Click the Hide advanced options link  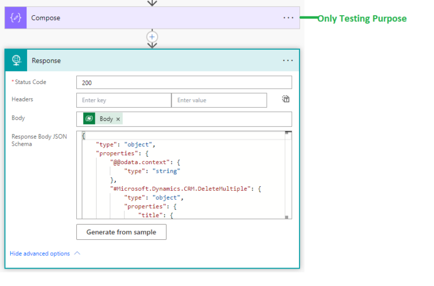(40, 253)
